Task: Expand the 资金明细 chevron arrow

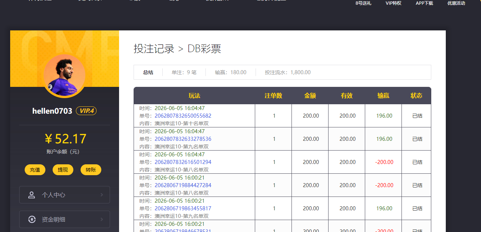Action: tap(102, 220)
